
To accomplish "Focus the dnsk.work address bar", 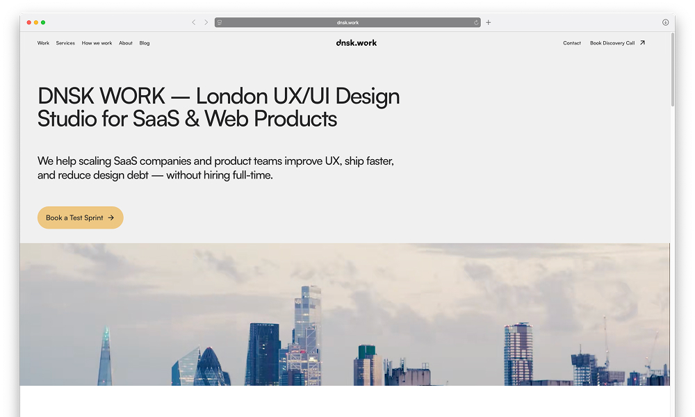I will point(347,22).
